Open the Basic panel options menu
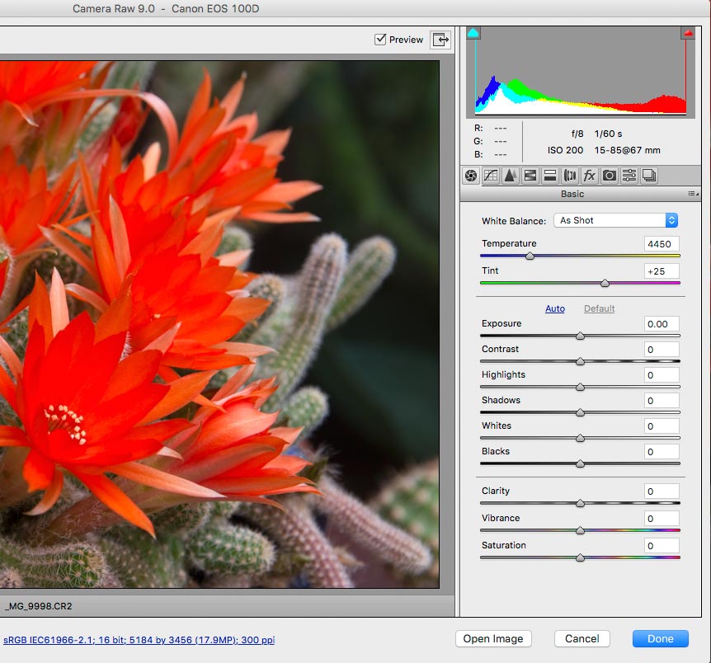 [x=693, y=194]
